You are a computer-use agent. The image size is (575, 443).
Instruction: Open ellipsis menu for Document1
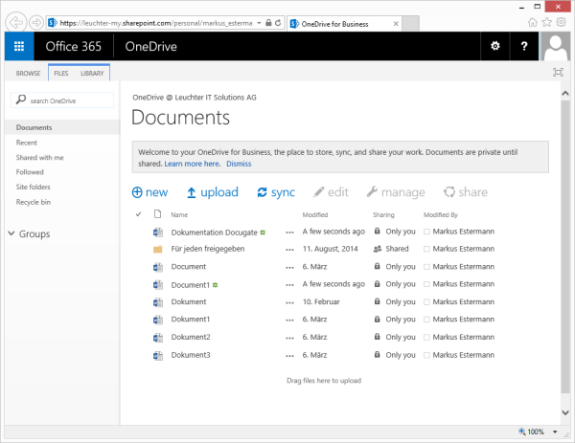click(x=289, y=285)
